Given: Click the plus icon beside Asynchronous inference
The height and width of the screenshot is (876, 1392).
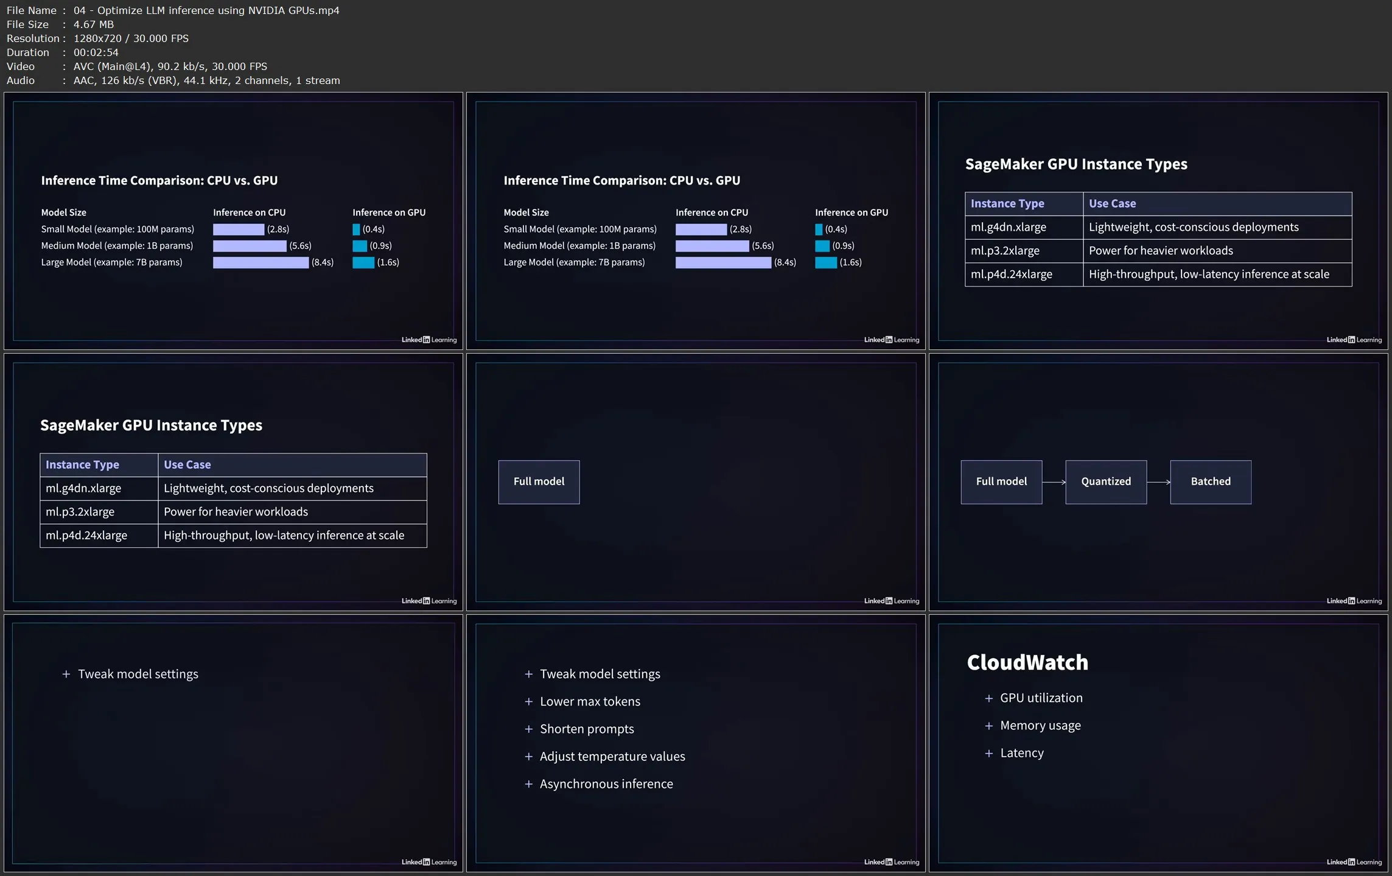Looking at the screenshot, I should coord(528,783).
